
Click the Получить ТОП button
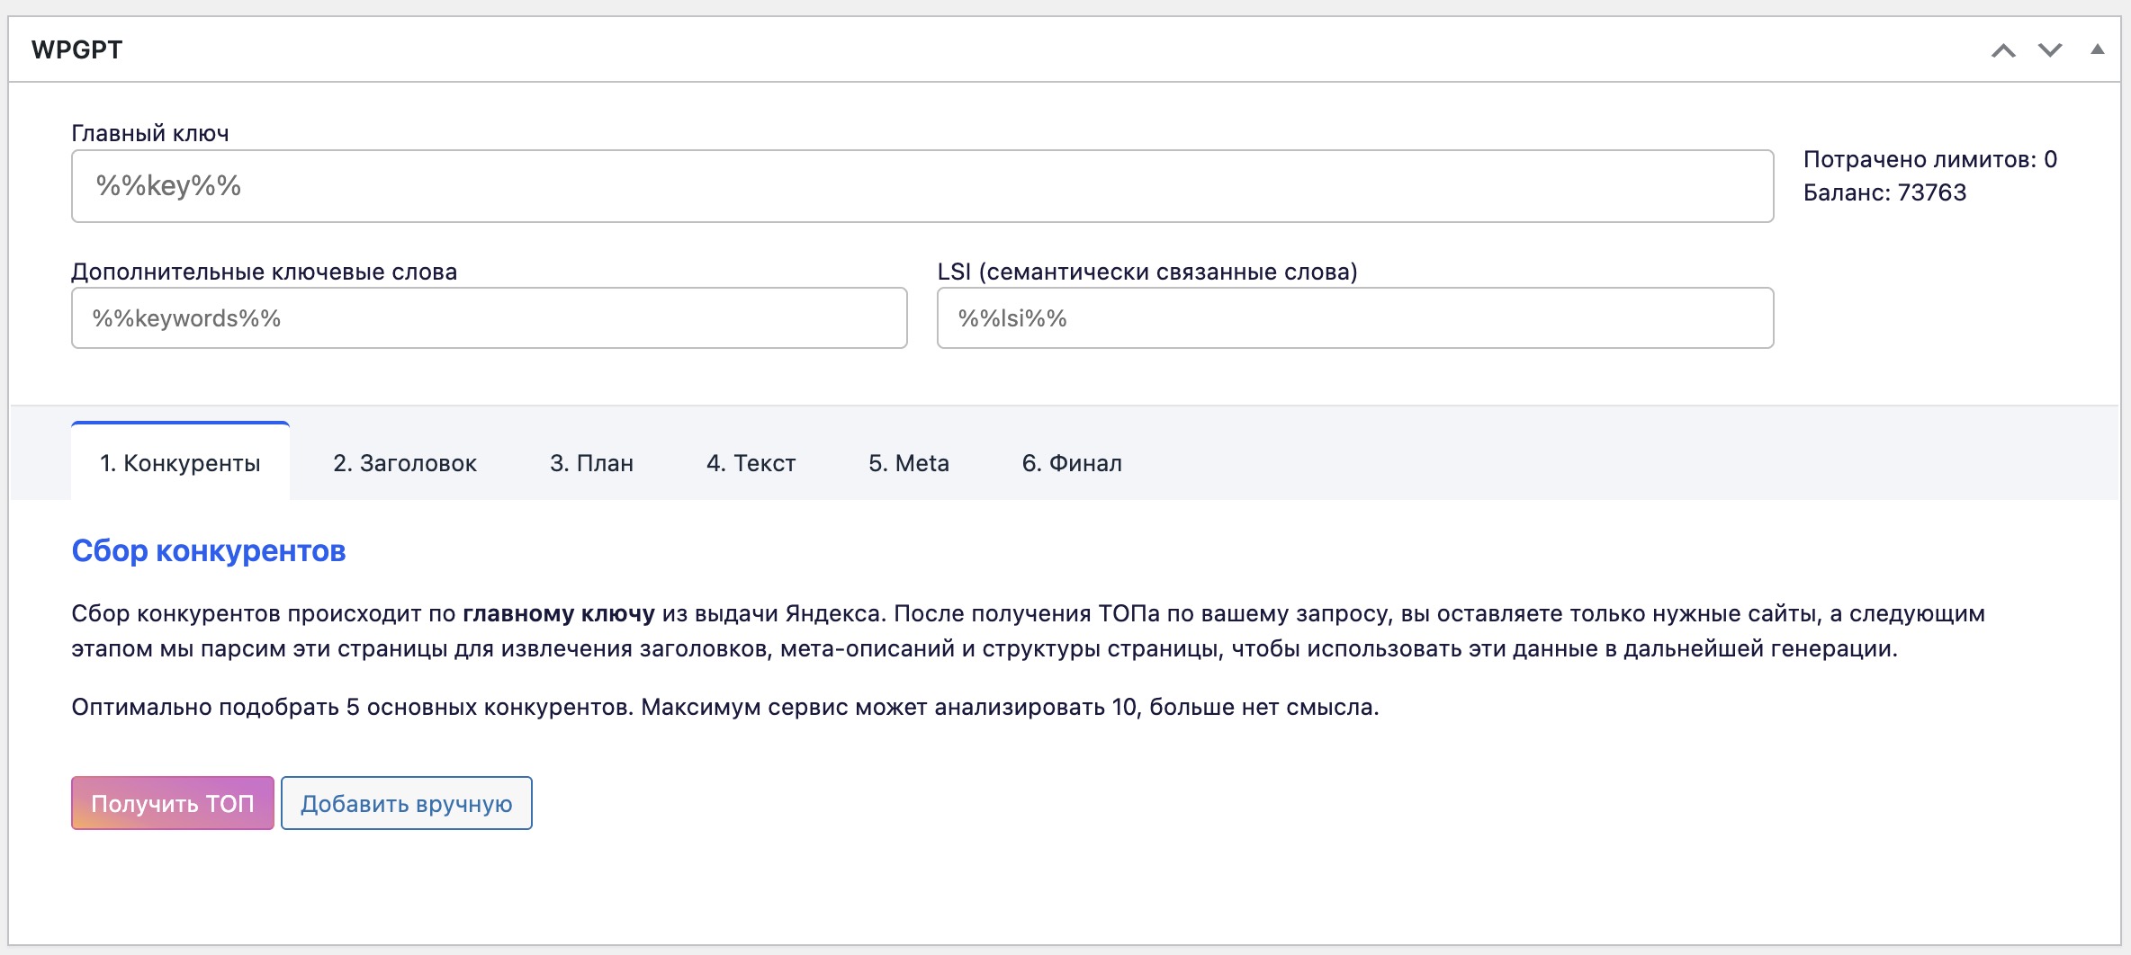(173, 803)
